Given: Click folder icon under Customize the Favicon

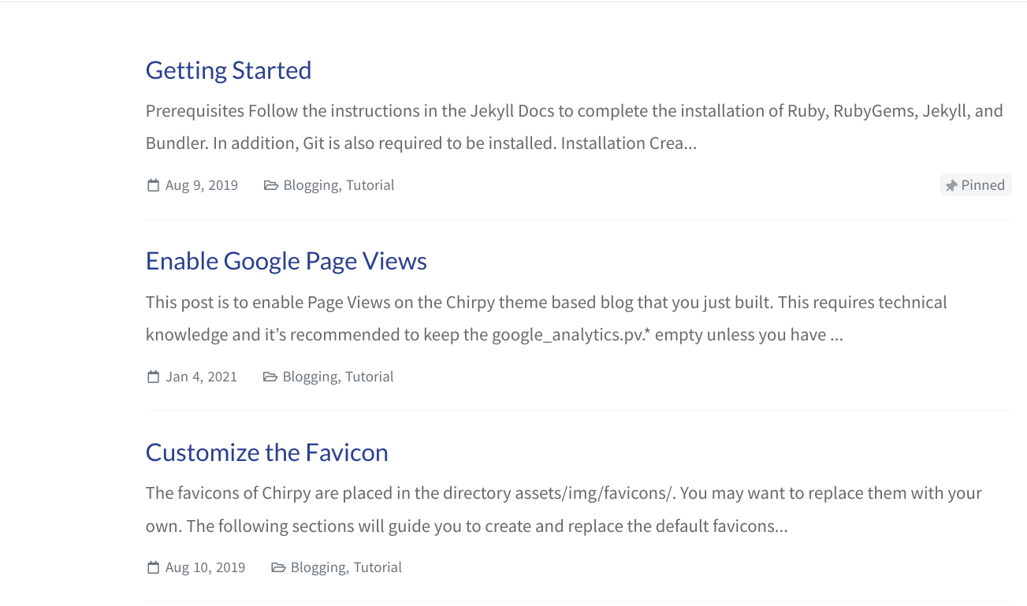Looking at the screenshot, I should (277, 567).
